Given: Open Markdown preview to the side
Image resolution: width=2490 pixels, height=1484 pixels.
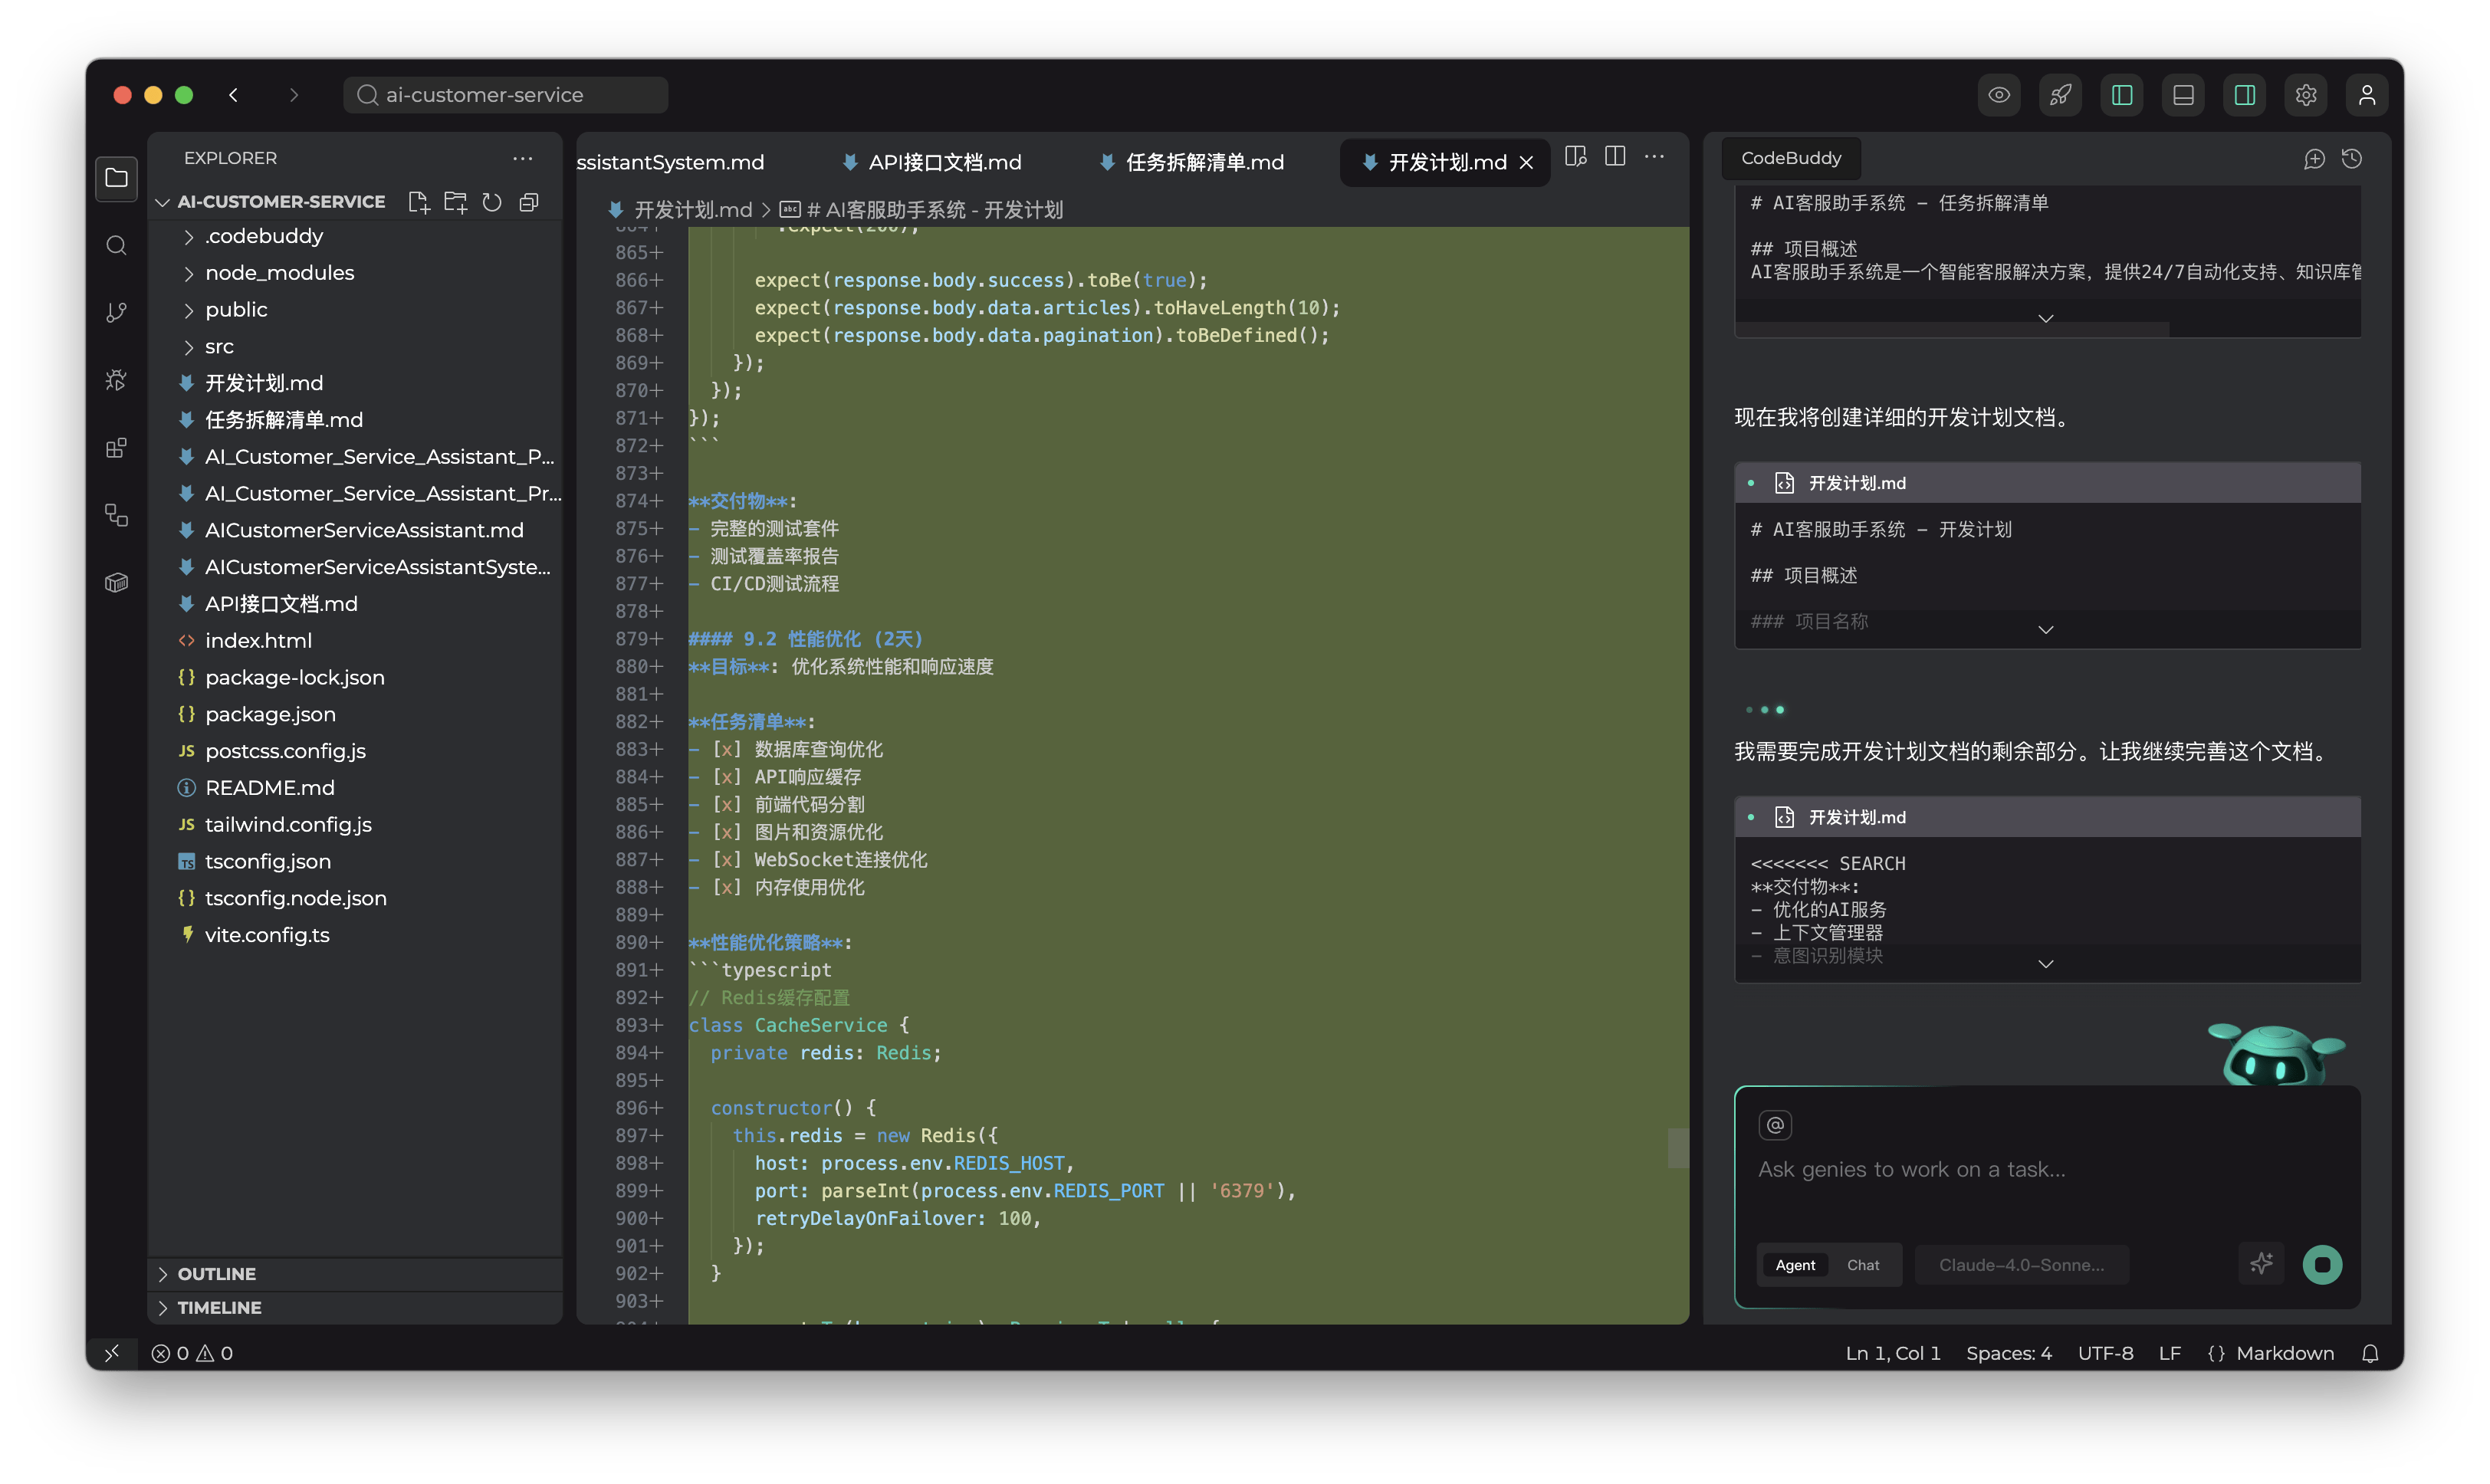Looking at the screenshot, I should point(1576,157).
